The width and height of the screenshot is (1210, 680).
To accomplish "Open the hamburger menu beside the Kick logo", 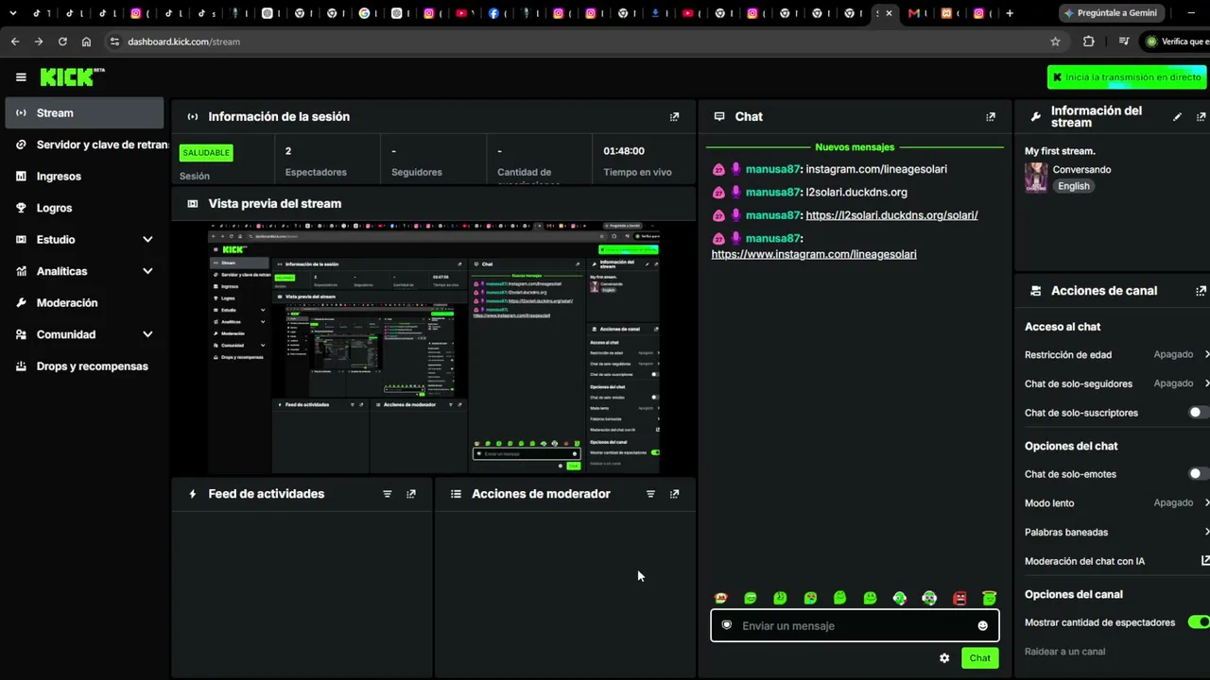I will 21,77.
